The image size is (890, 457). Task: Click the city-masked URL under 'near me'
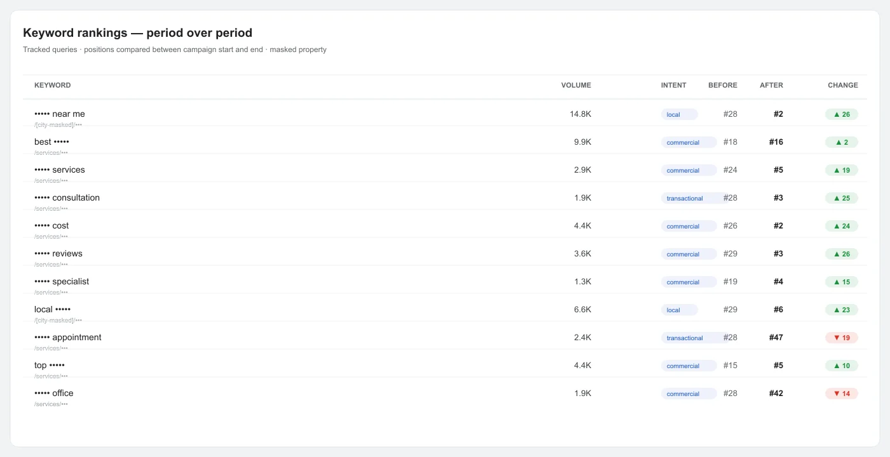(x=58, y=125)
